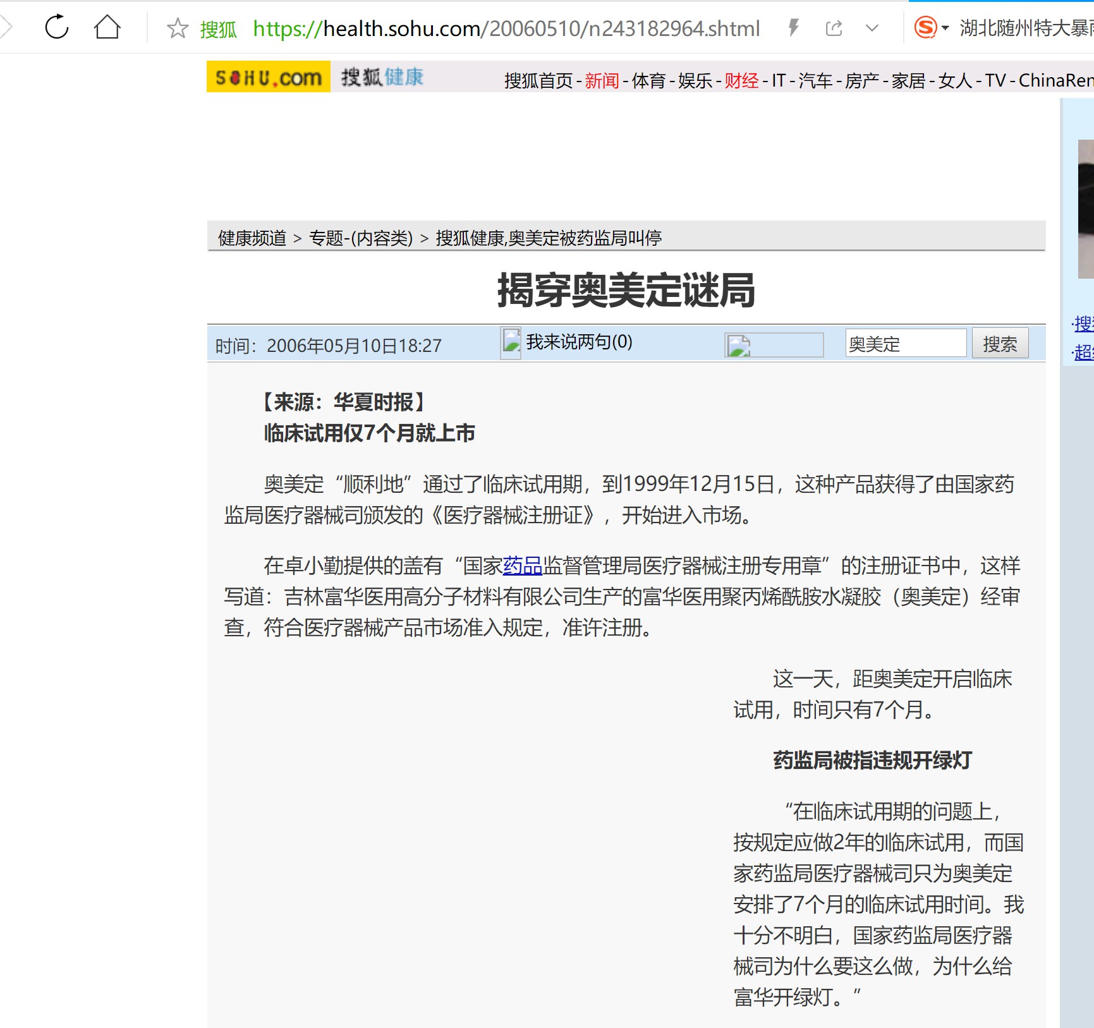Open the 房产 navigation link
This screenshot has height=1028, width=1094.
tap(862, 80)
